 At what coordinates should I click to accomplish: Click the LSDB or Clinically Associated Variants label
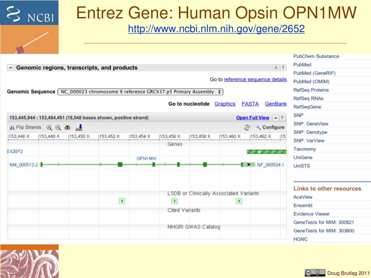(213, 193)
